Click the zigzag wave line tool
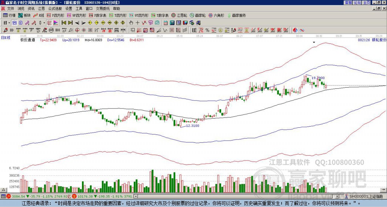Viewport: 387px width, 207px height. [166, 30]
